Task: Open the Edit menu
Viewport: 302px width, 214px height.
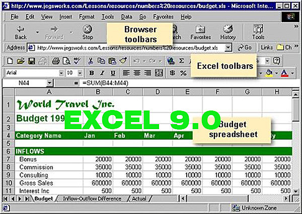Action: 30,17
